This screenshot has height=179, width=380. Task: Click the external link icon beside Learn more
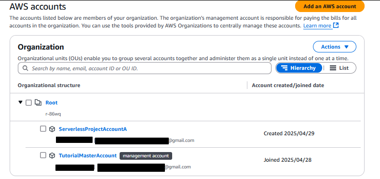(336, 26)
